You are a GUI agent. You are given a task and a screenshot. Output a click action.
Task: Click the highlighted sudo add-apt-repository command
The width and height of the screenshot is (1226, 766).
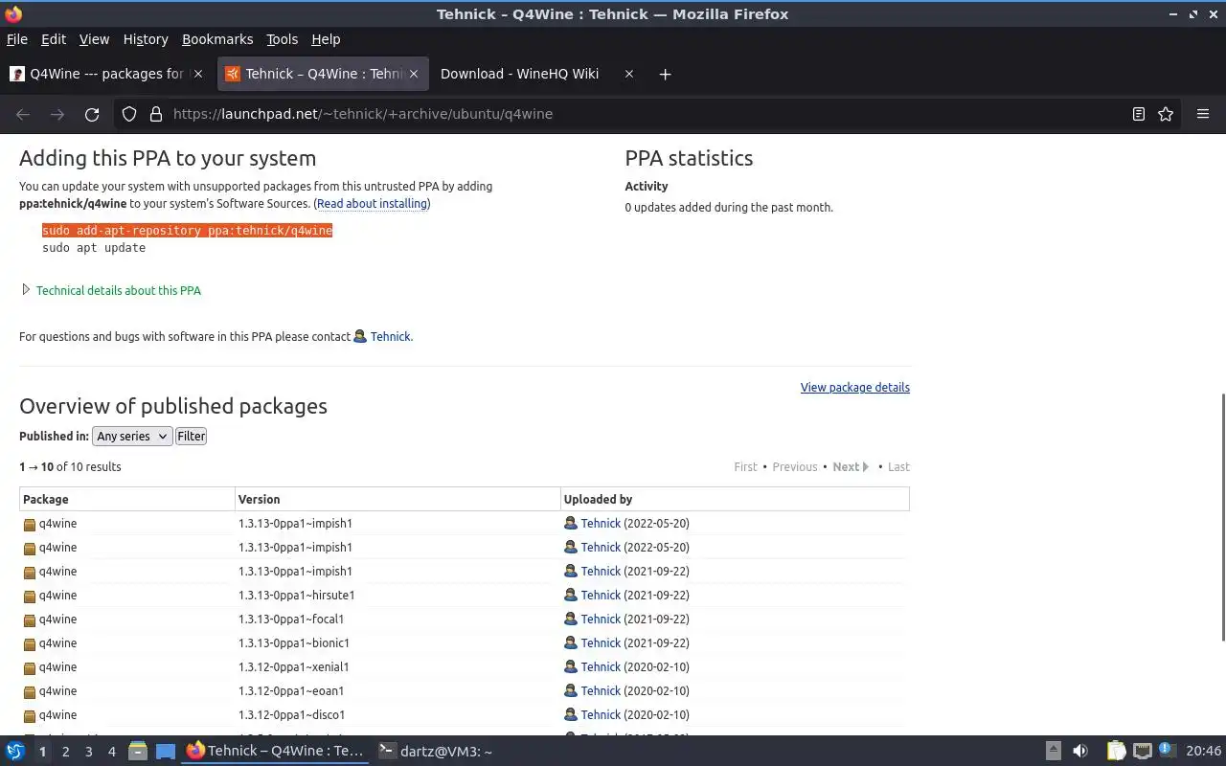coord(187,231)
